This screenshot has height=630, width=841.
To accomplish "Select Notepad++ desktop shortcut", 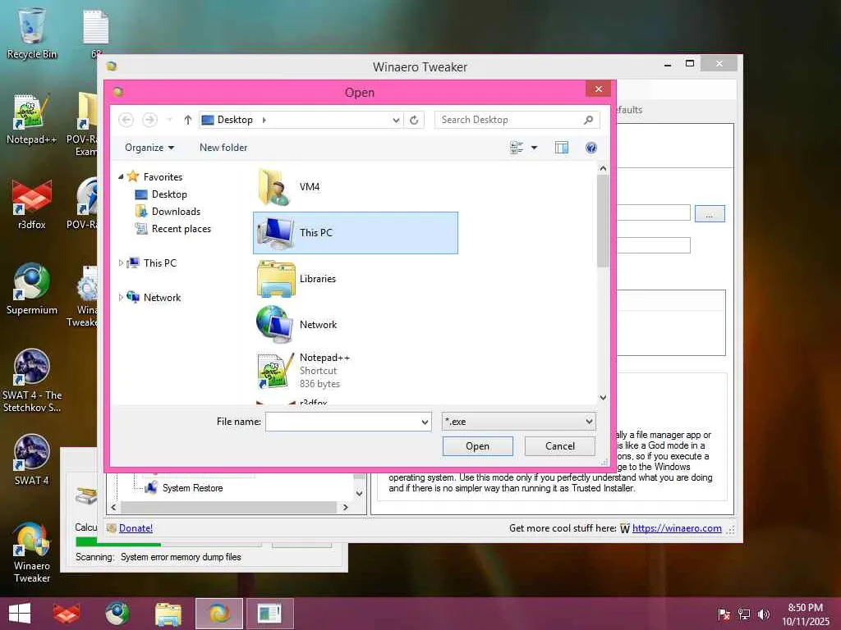I will point(32,119).
